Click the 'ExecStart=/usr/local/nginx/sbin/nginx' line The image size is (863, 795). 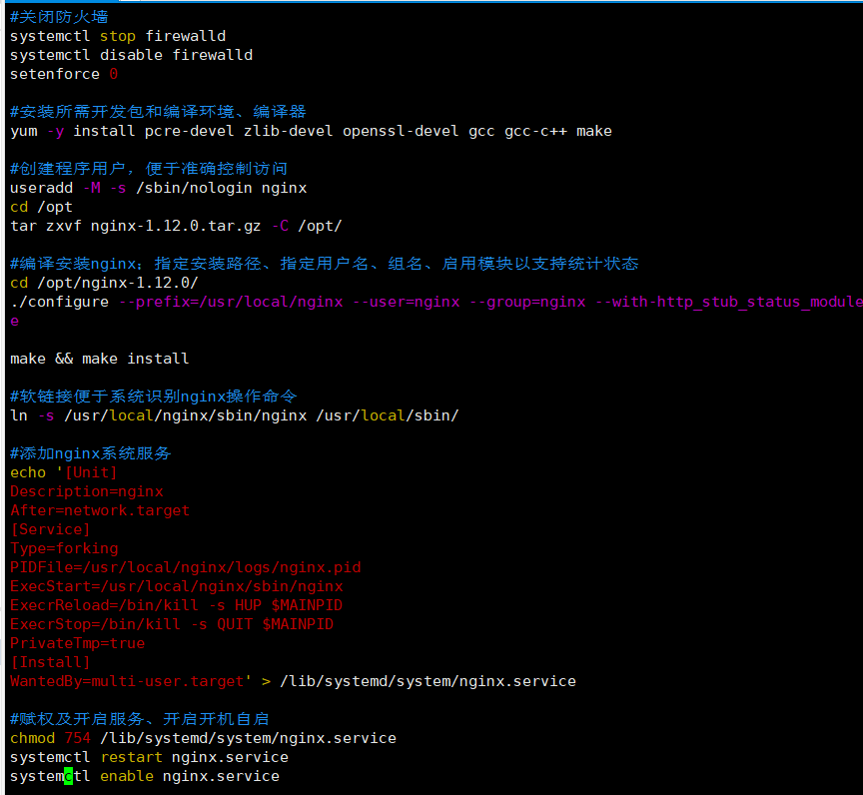click(177, 586)
